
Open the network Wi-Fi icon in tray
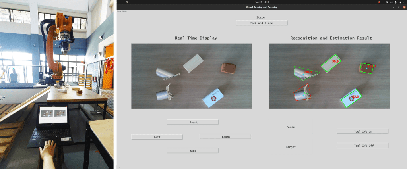(x=388, y=2)
